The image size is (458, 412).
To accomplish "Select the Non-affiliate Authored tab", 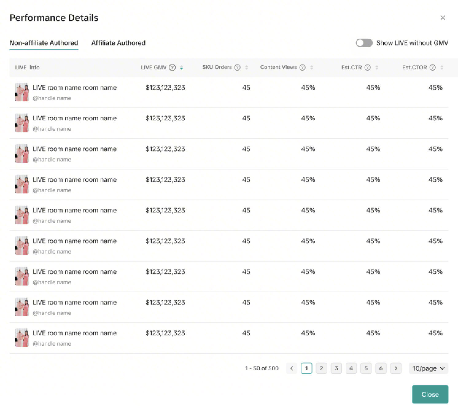I will click(44, 43).
